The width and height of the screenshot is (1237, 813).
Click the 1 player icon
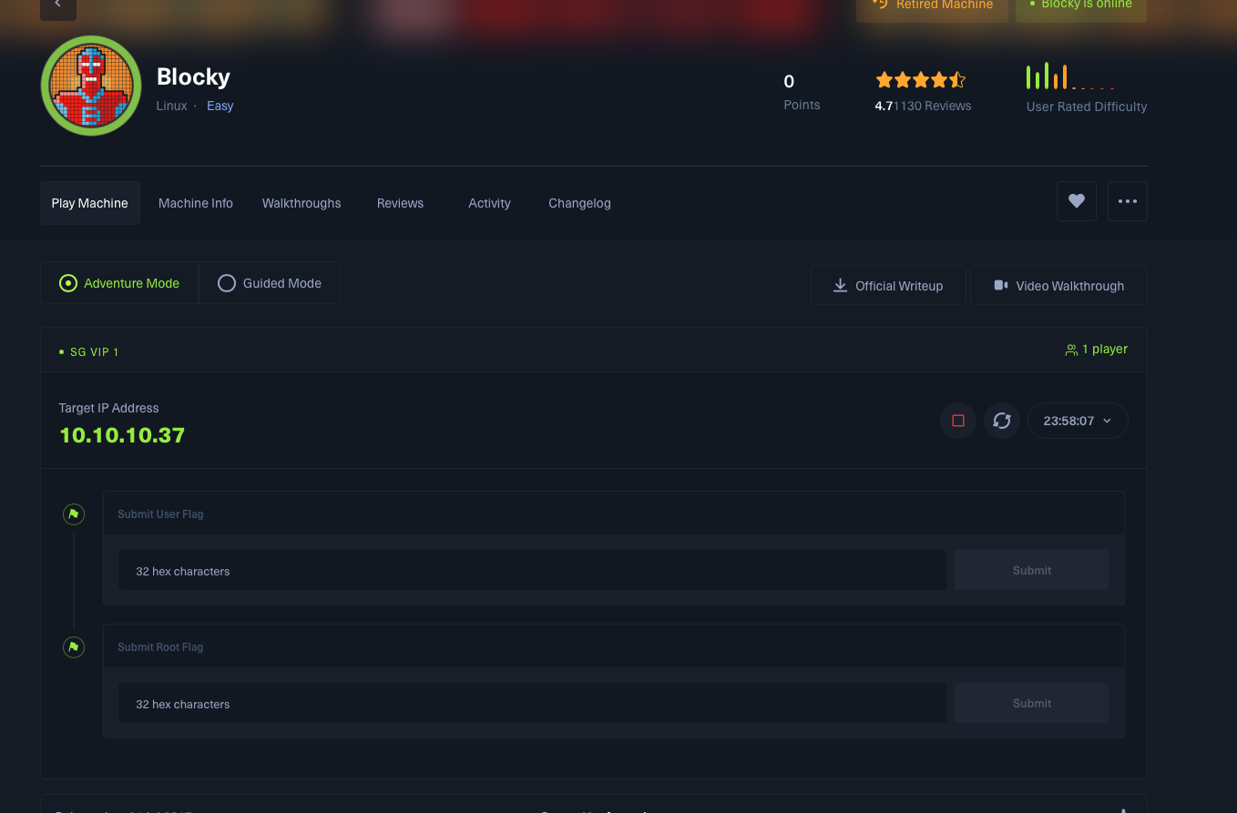pyautogui.click(x=1071, y=350)
